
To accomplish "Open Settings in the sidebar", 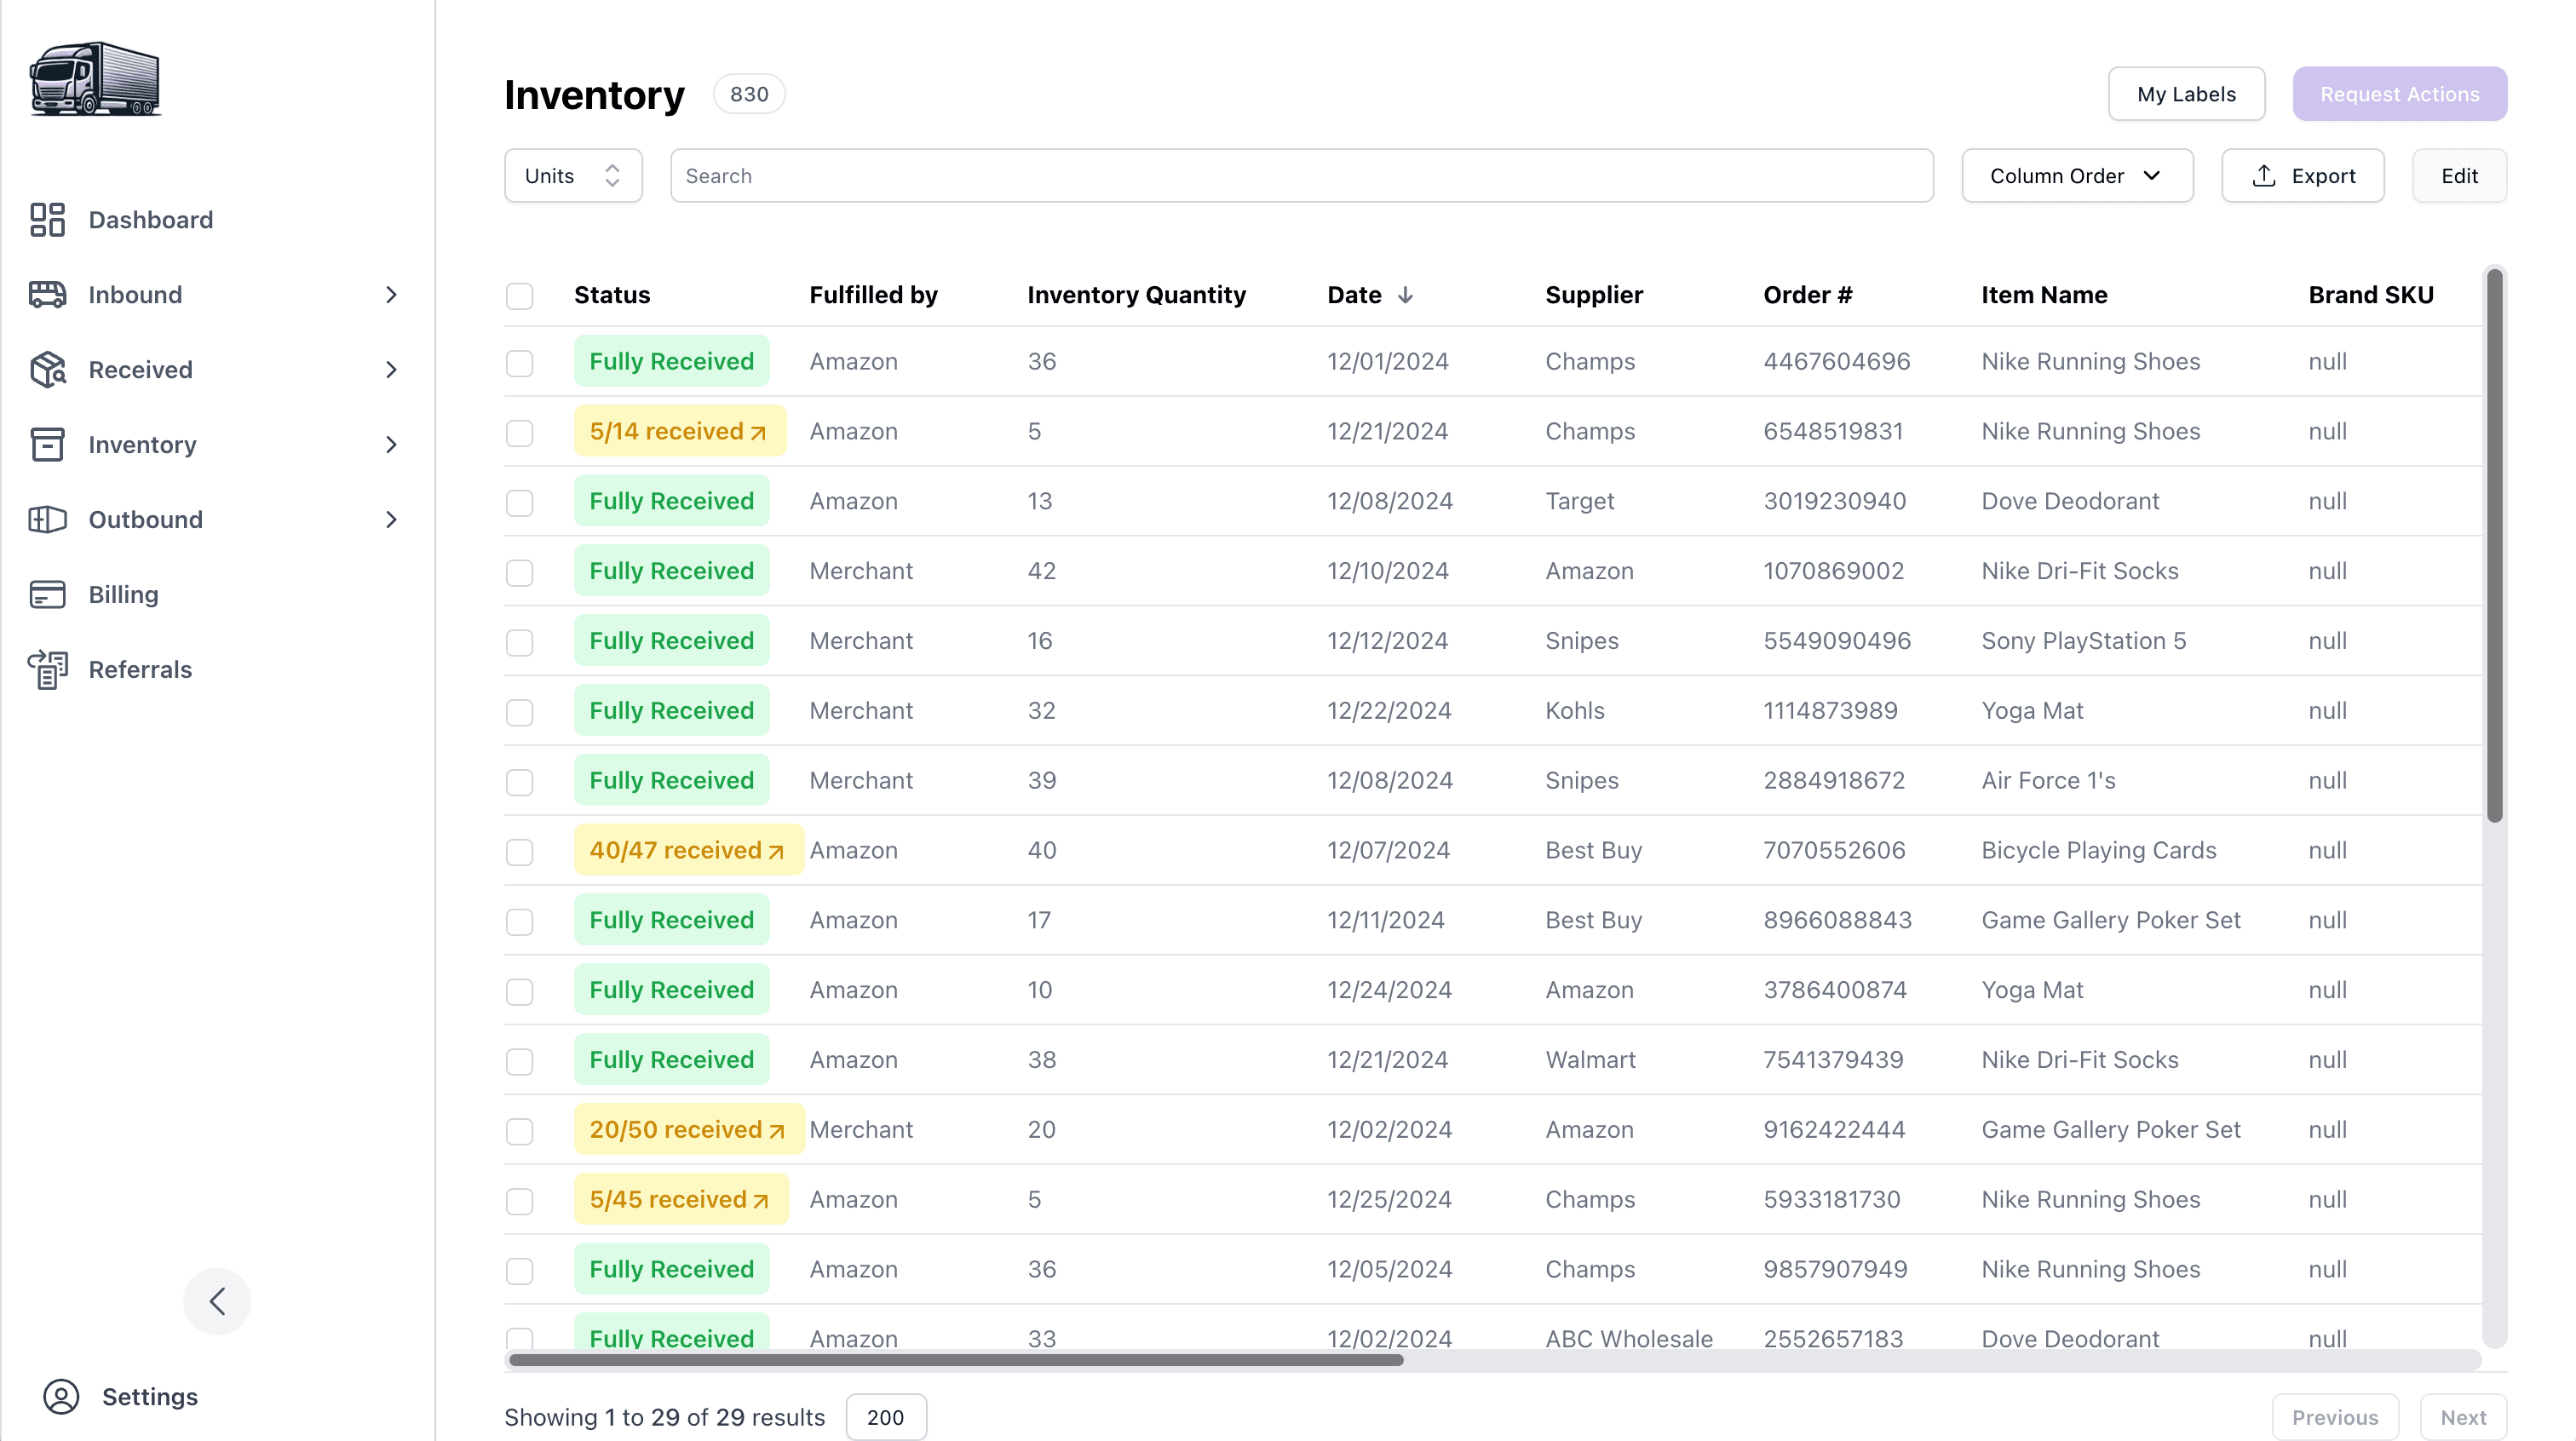I will click(149, 1397).
